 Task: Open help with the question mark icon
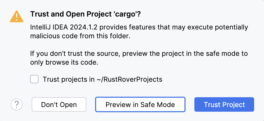pos(17,105)
